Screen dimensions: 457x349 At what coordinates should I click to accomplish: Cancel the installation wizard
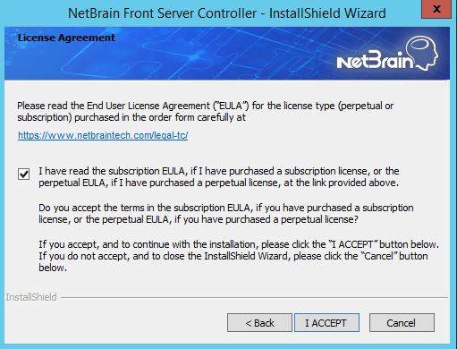[402, 323]
